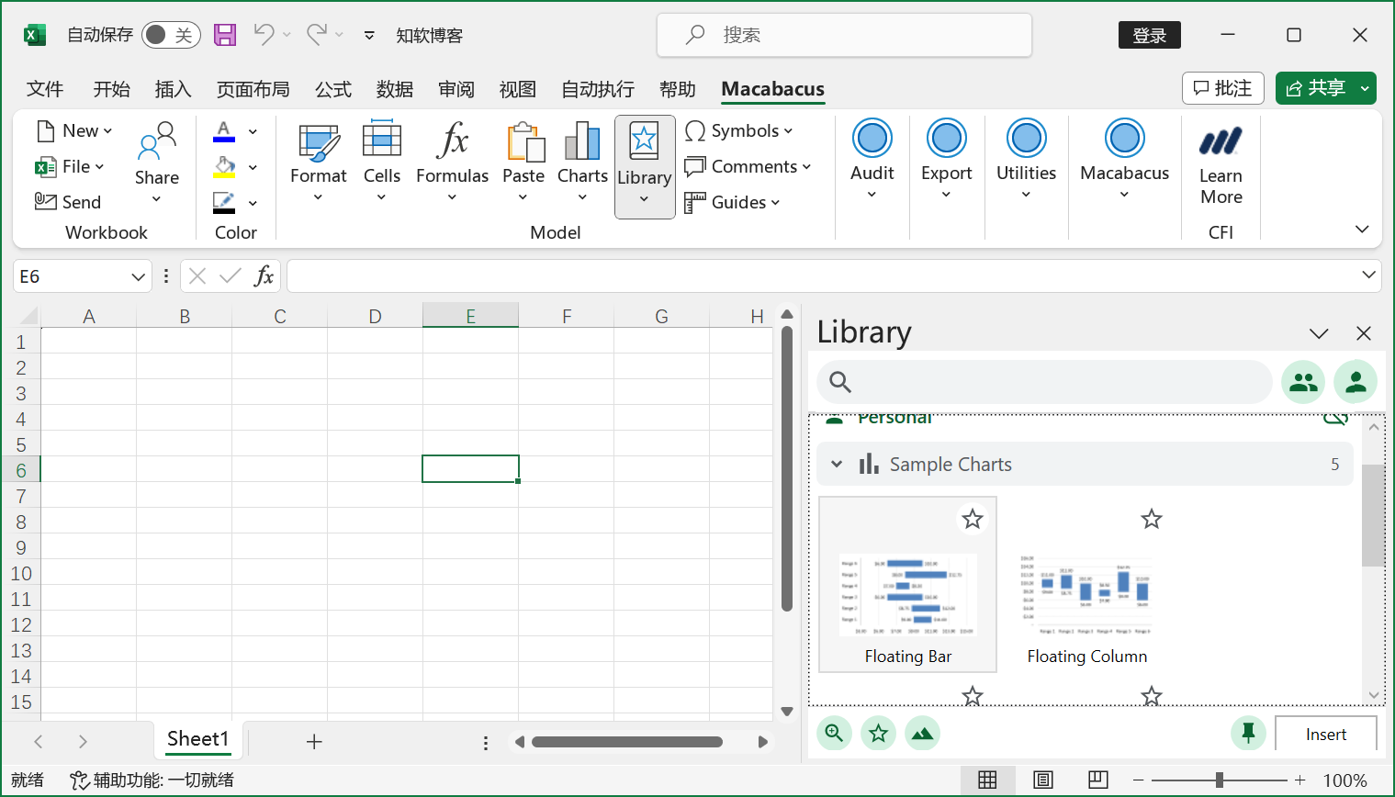Switch to the 插入 tab
Screen dimensions: 1395x797
(x=174, y=89)
